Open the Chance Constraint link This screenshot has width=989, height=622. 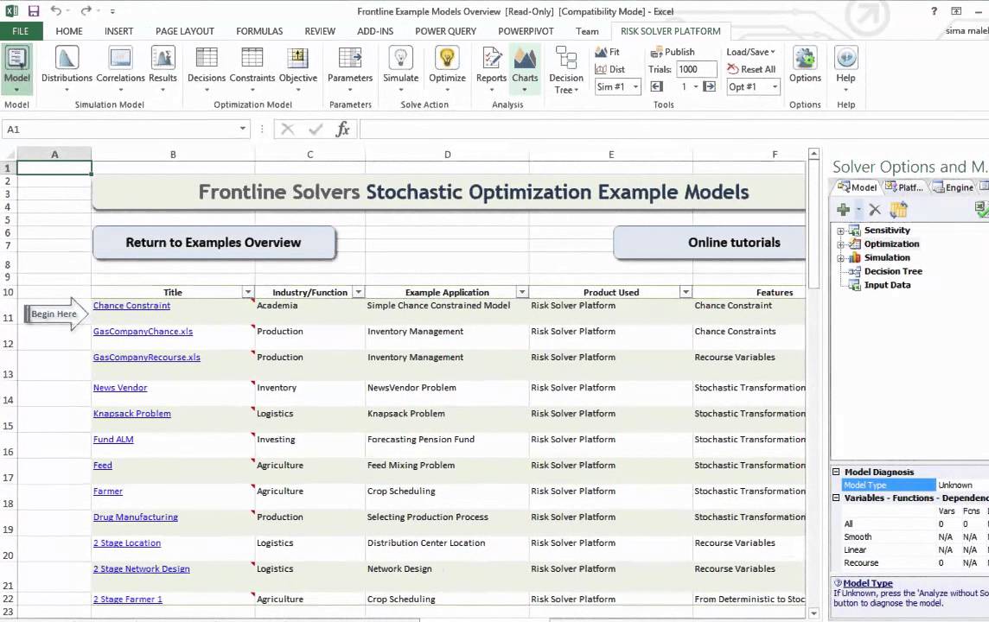click(x=131, y=306)
